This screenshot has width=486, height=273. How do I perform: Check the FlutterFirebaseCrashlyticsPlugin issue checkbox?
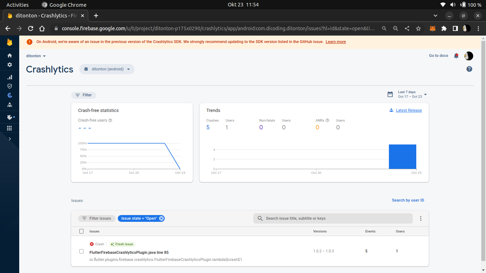tap(81, 251)
